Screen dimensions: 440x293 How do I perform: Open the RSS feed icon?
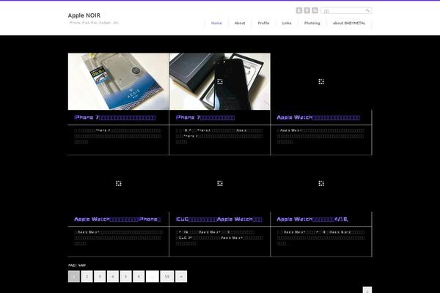pos(315,10)
